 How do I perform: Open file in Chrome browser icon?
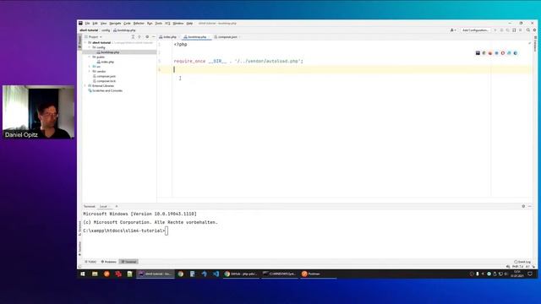coord(484,53)
